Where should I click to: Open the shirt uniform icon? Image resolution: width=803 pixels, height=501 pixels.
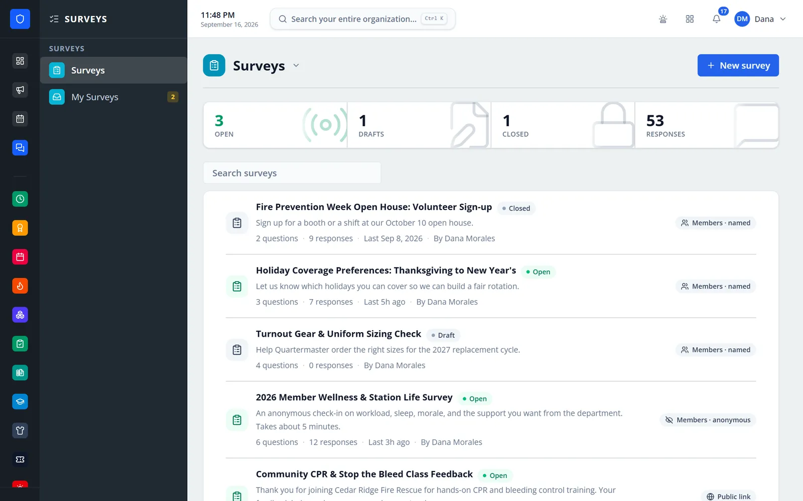click(x=20, y=430)
